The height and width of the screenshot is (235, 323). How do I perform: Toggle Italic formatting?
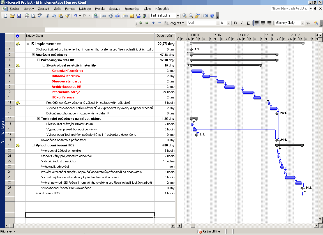242,23
